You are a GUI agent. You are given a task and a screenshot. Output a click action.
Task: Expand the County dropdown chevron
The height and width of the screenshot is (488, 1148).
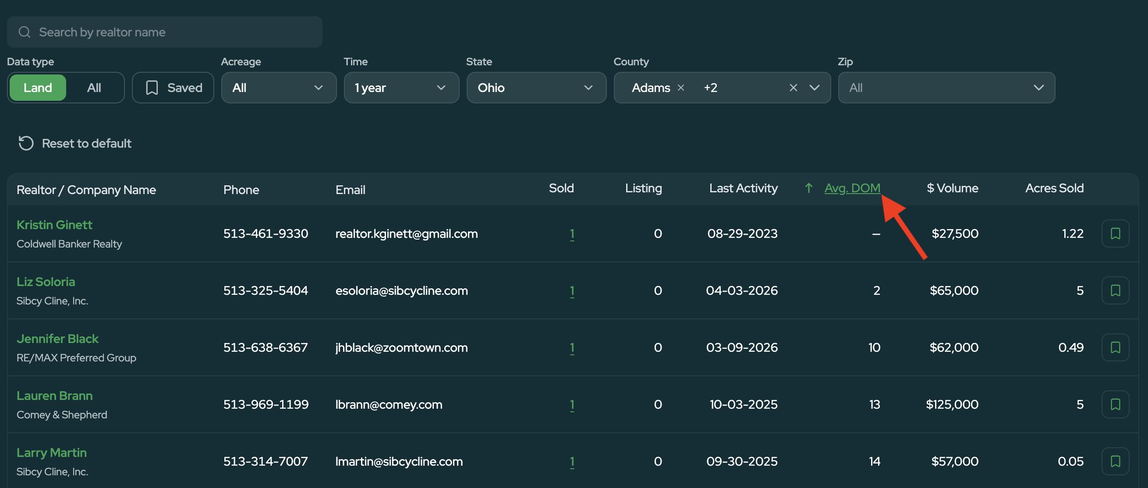coord(814,88)
